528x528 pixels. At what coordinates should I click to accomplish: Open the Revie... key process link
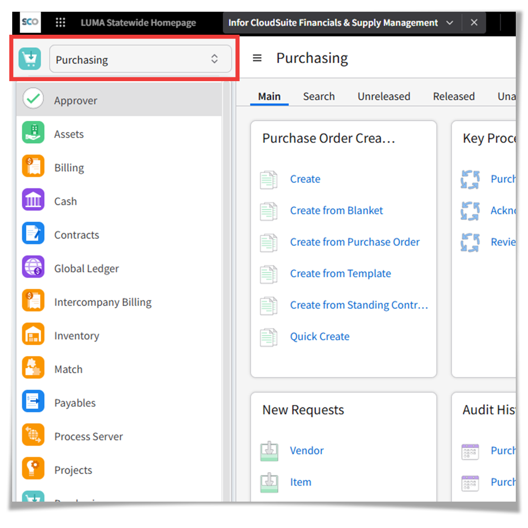point(503,242)
